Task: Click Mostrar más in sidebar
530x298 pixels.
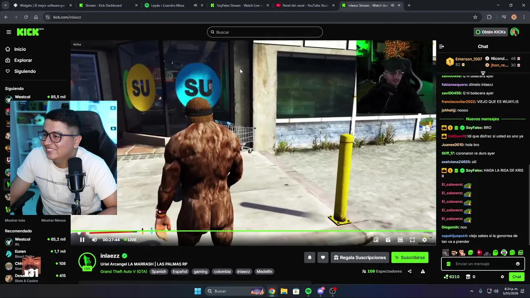Action: (x=15, y=221)
